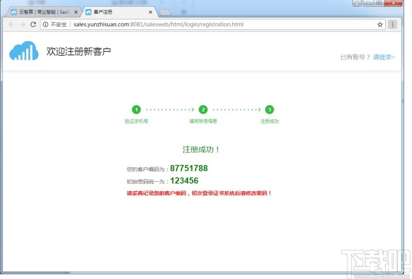The height and width of the screenshot is (279, 412).
Task: Bookmark the page with the star icon
Action: click(380, 24)
